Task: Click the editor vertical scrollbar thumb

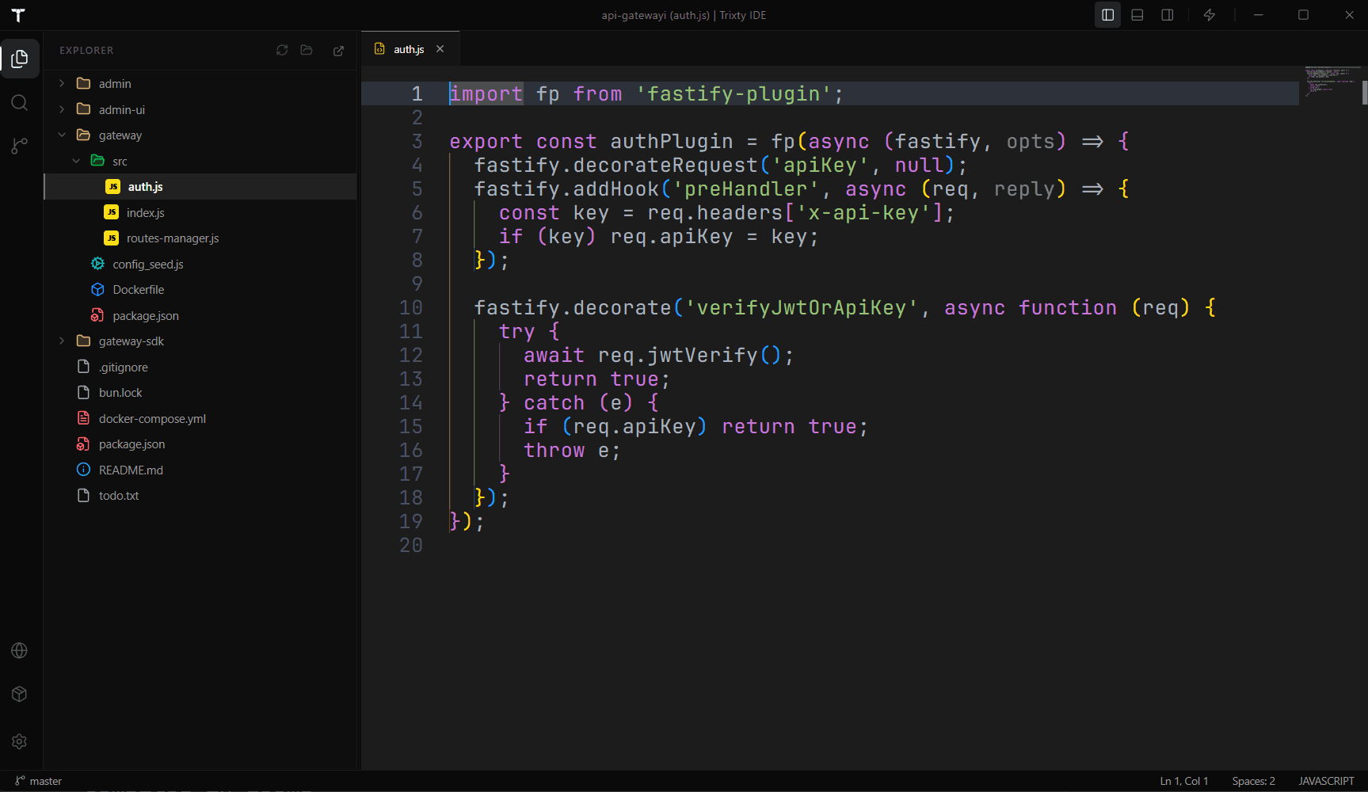Action: (x=1365, y=93)
